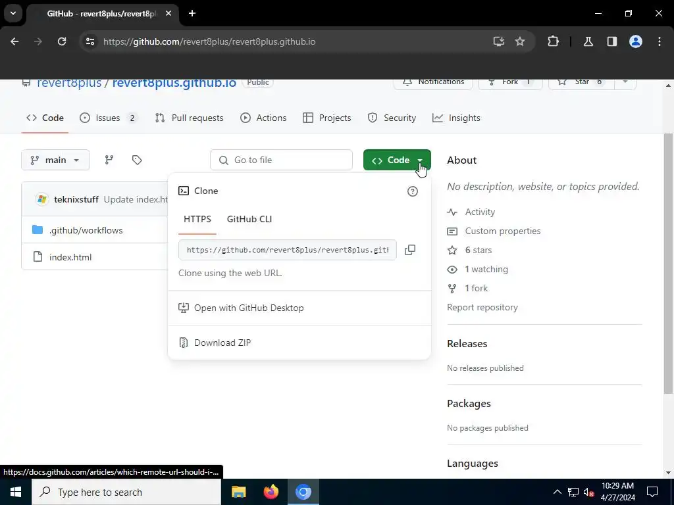Open the Windows Start menu
This screenshot has height=505, width=674.
pos(16,492)
